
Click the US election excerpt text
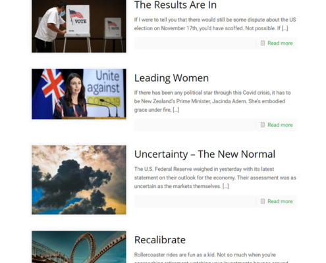(215, 24)
